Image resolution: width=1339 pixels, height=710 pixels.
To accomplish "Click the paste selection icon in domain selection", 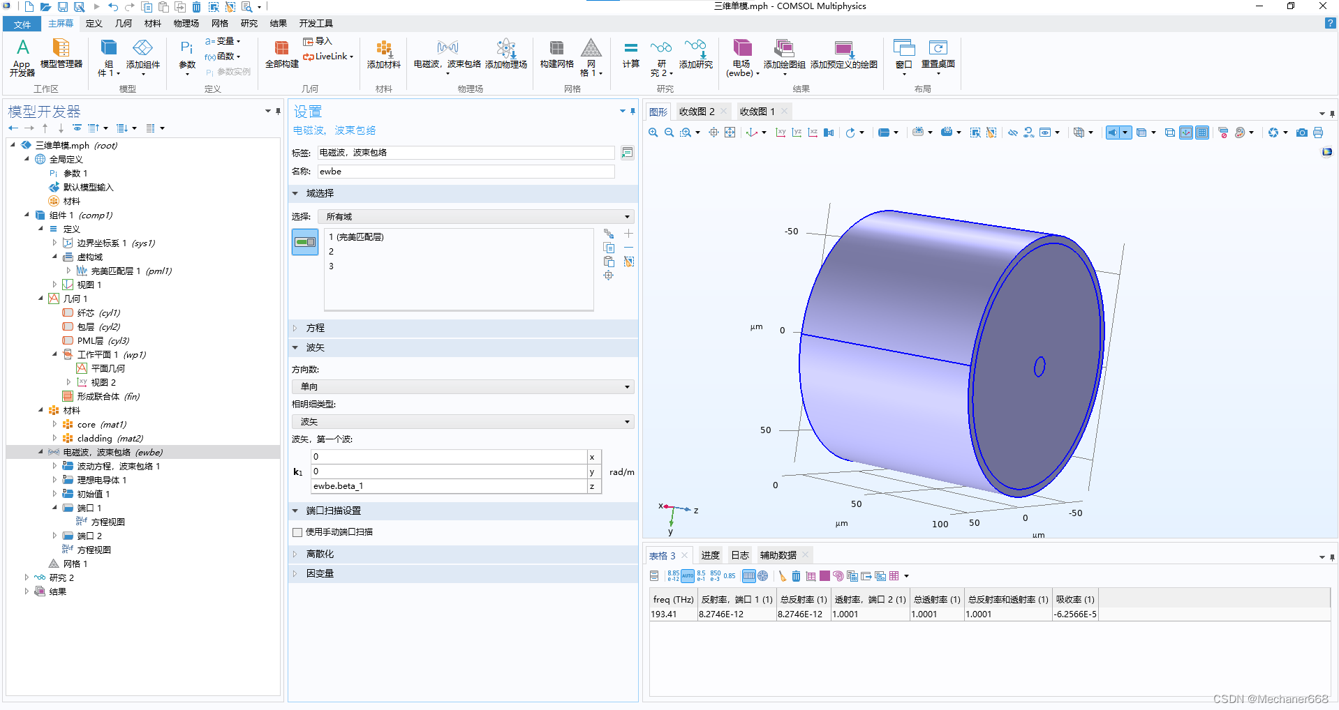I will click(x=609, y=262).
